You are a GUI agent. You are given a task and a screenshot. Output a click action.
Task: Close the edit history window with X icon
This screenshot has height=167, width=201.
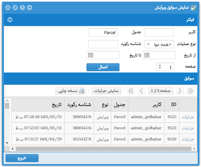[x=8, y=8]
